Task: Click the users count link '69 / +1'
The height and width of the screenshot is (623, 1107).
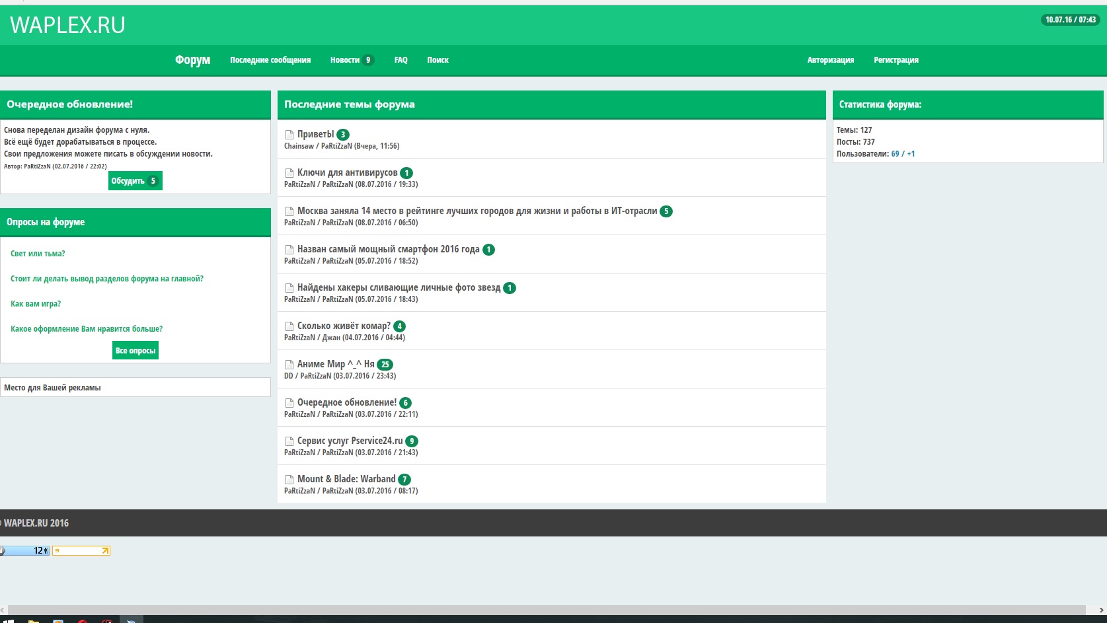Action: (x=903, y=154)
